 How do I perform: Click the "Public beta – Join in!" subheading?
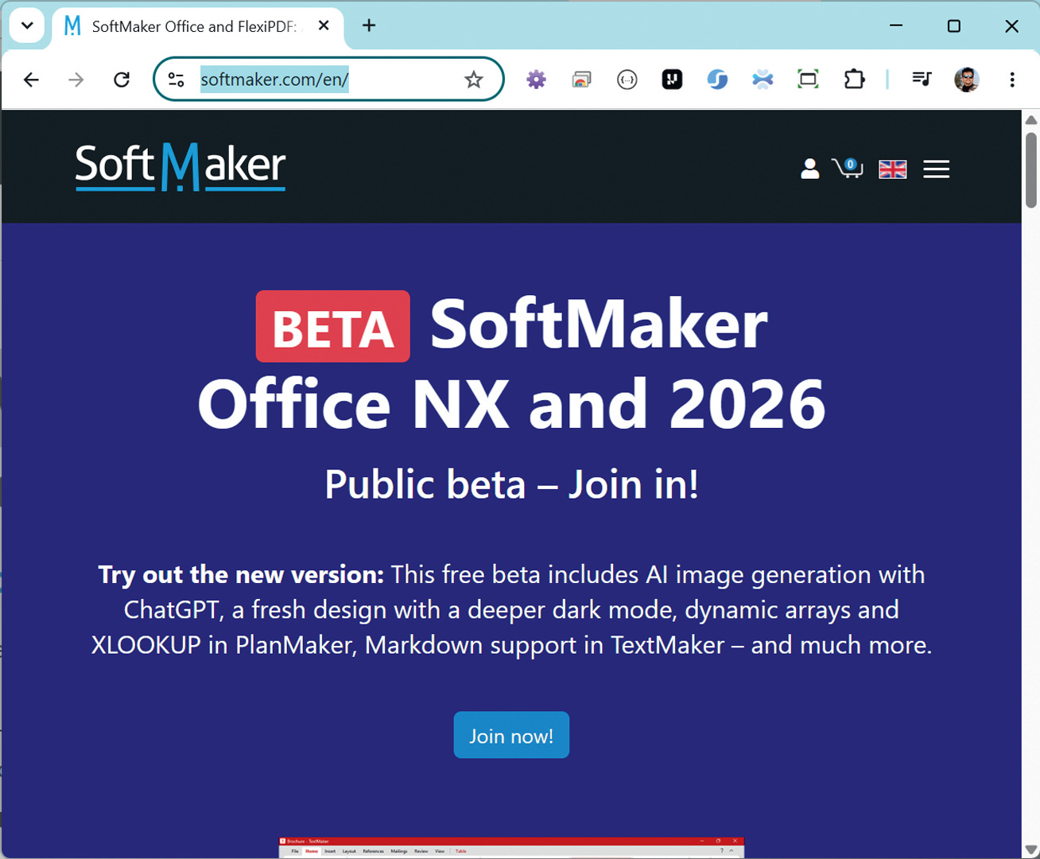point(512,484)
